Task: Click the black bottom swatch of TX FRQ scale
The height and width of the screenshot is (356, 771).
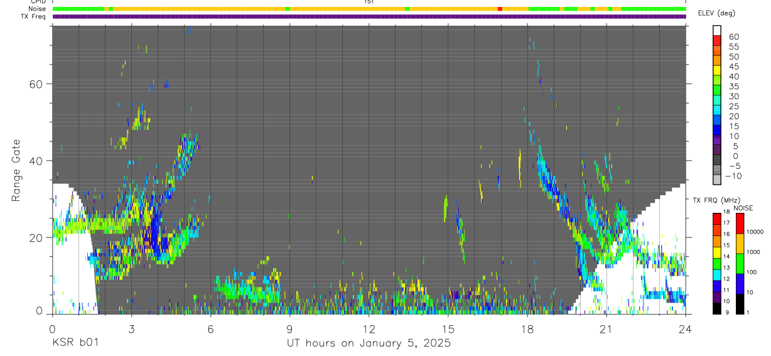Action: [x=717, y=308]
